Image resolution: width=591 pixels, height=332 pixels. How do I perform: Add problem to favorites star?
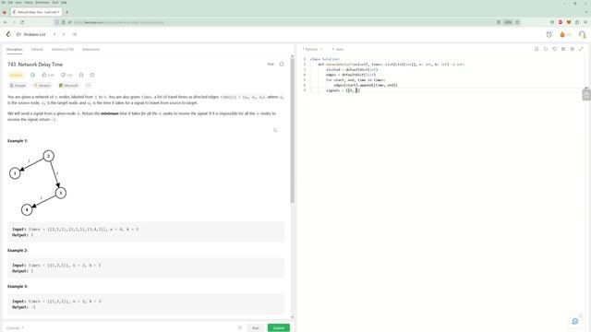[81, 75]
